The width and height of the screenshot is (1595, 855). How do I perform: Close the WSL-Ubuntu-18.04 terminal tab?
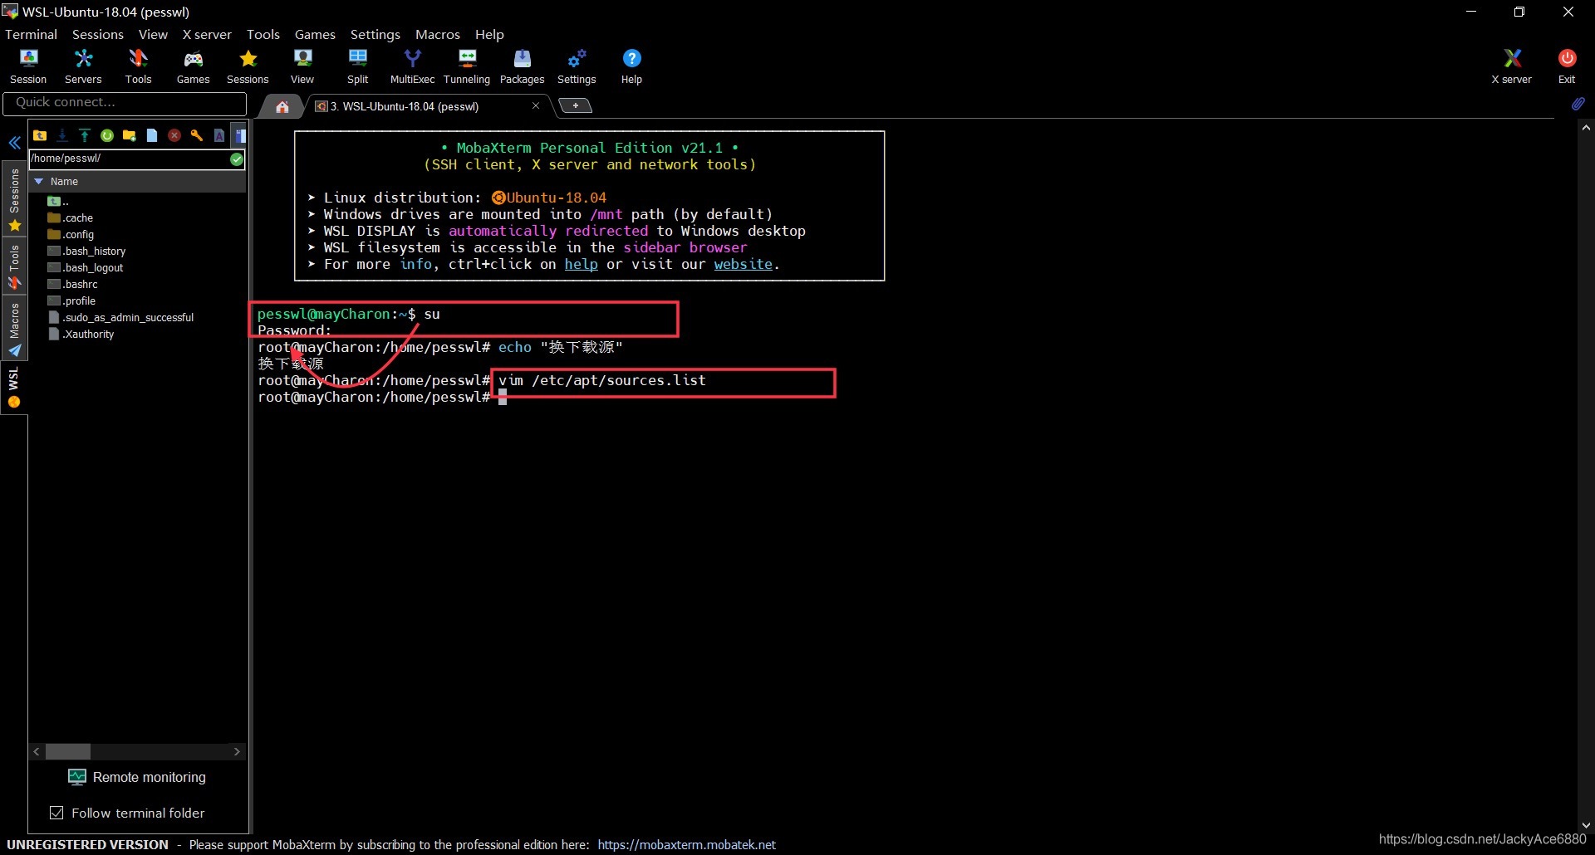click(x=536, y=105)
